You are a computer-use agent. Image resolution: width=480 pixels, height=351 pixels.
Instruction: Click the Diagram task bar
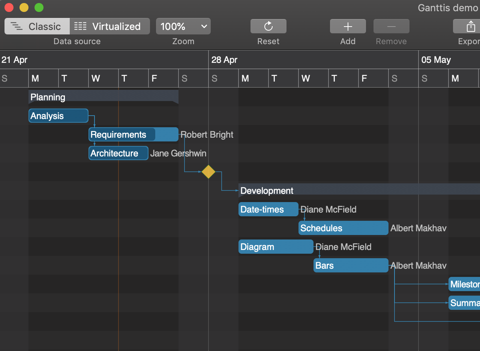point(276,247)
